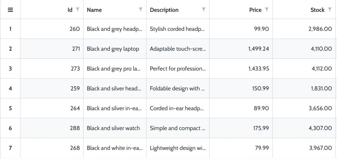Sort by the Price column header
Viewport: 337px width, 159px height.
click(255, 10)
